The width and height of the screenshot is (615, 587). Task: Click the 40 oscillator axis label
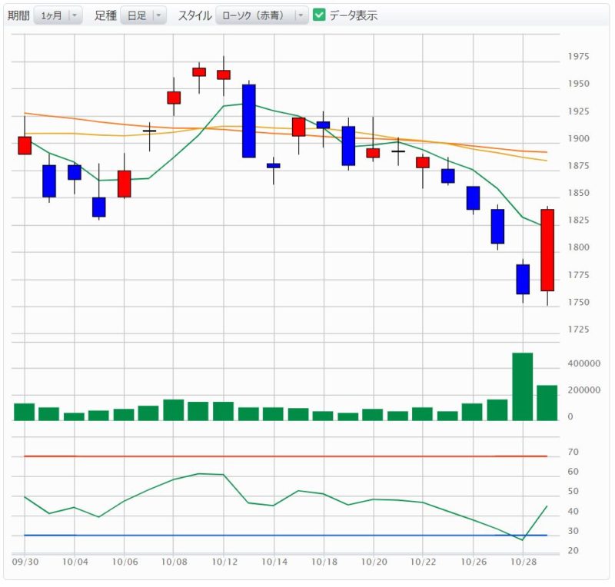(x=573, y=512)
